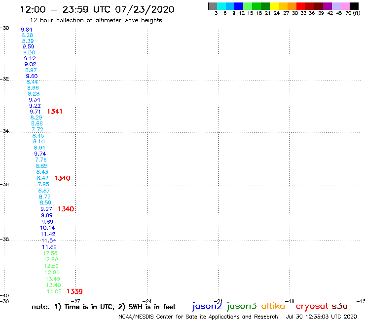Image resolution: width=365 pixels, height=321 pixels.
Task: Click the wave height value 9.09
Action: [x=47, y=215]
